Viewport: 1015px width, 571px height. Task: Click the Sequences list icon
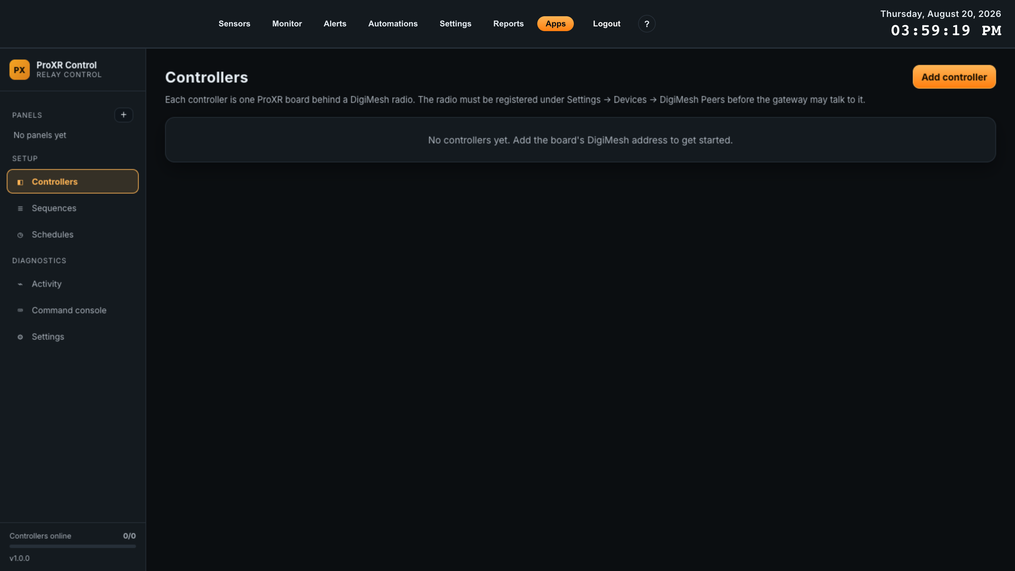[20, 208]
